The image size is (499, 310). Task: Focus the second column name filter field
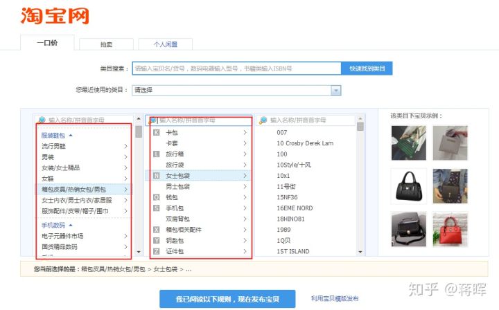[x=199, y=120]
